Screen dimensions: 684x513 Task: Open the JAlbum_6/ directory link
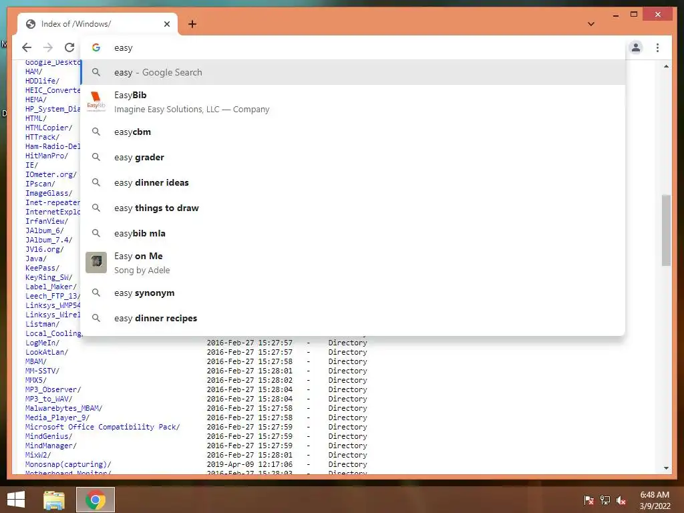click(45, 230)
